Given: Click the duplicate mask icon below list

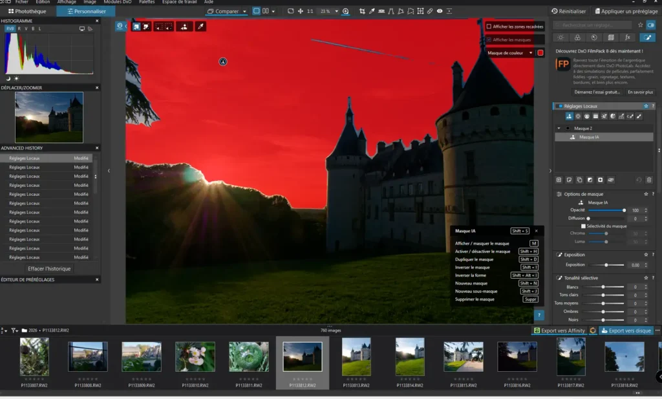Looking at the screenshot, I should (x=579, y=180).
